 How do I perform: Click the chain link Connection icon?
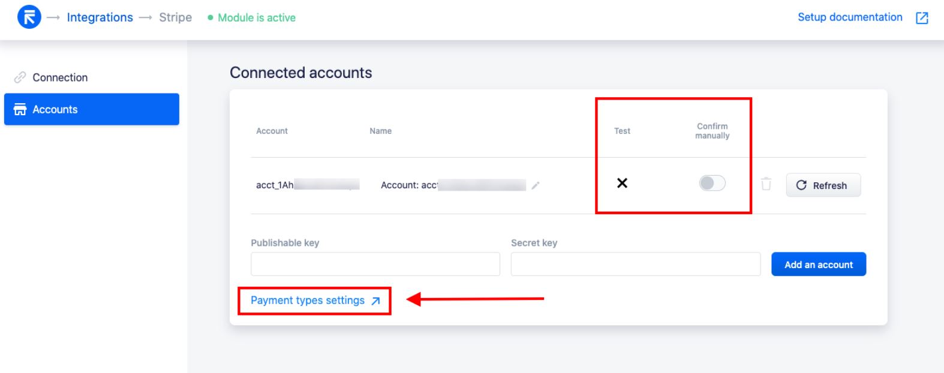coord(20,77)
